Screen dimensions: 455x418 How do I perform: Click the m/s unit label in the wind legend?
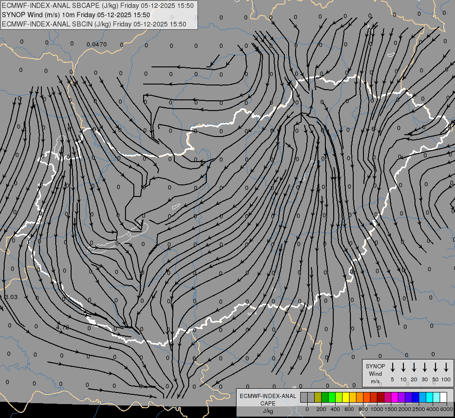[375, 381]
